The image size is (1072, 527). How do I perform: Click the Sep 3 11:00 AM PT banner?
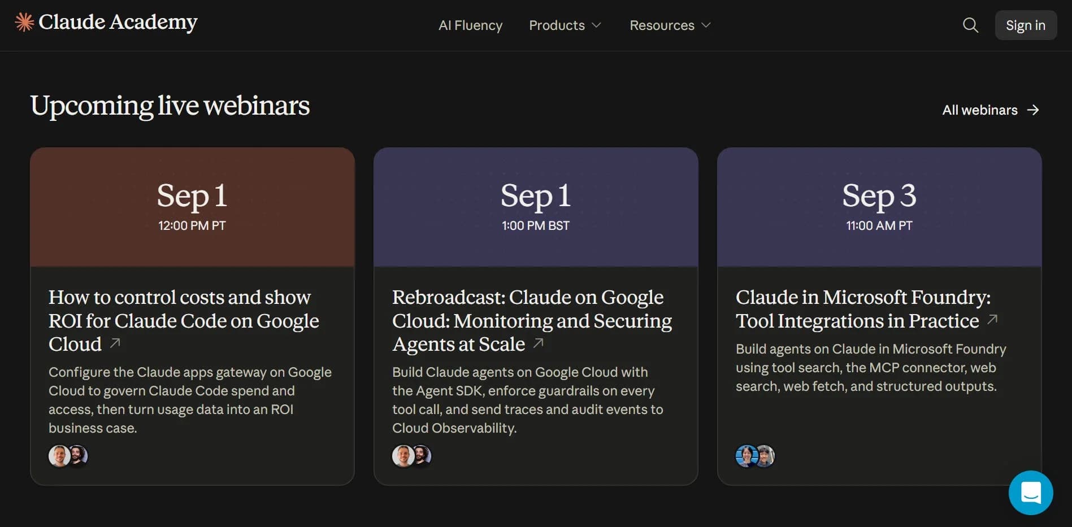coord(879,207)
